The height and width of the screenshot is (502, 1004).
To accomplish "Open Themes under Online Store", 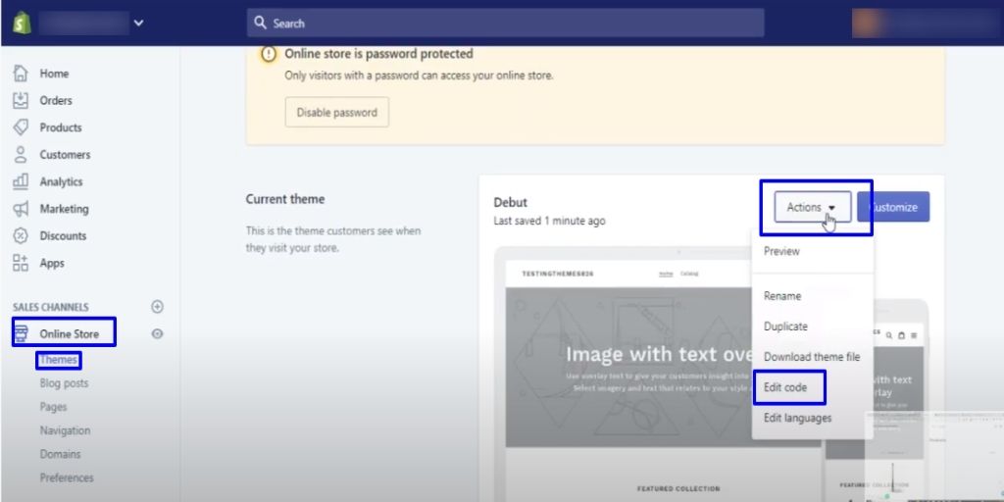I will 58,360.
